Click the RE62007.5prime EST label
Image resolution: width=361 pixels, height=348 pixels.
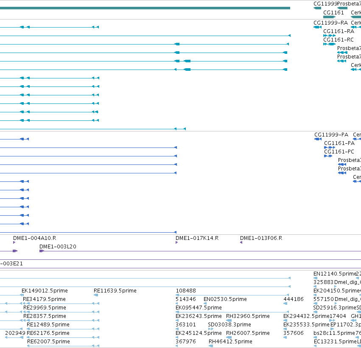pos(49,342)
